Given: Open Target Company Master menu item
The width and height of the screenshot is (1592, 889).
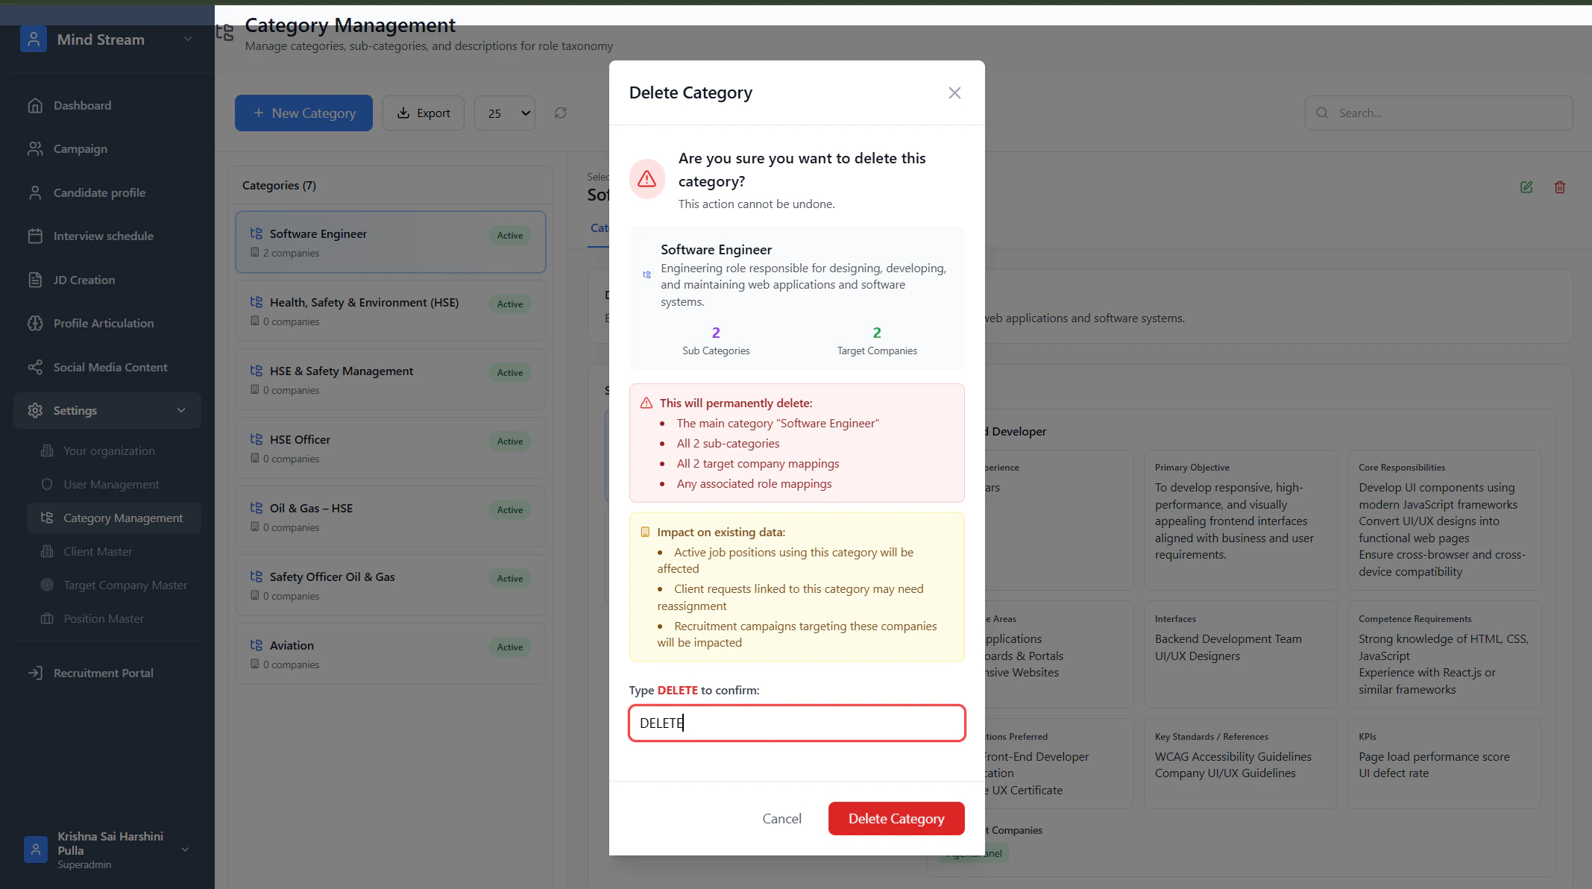Looking at the screenshot, I should (125, 585).
